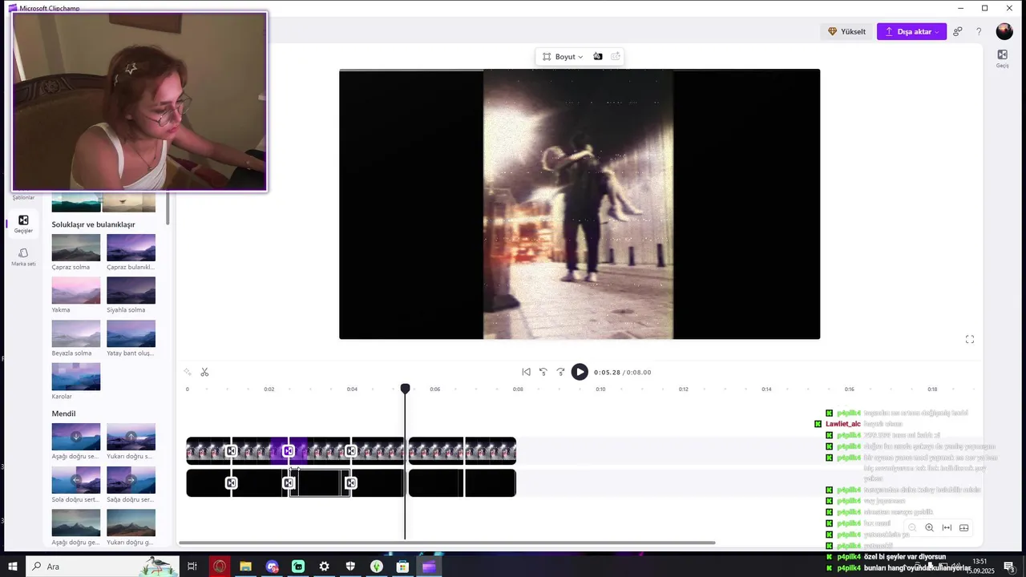This screenshot has height=577, width=1026.
Task: Select the first transition icon on bottom track
Action: click(x=231, y=483)
